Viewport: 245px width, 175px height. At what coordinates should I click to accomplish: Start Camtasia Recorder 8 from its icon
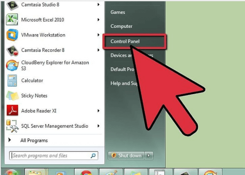(12, 51)
